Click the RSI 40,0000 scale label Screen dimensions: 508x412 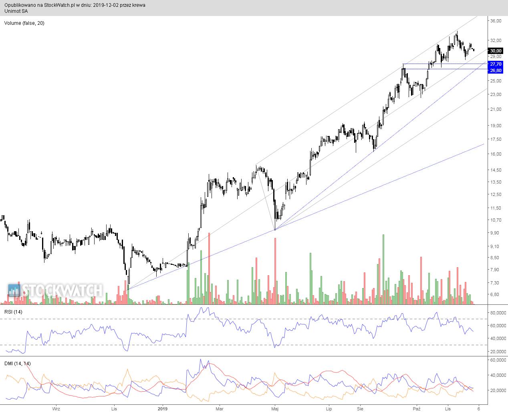coord(498,338)
